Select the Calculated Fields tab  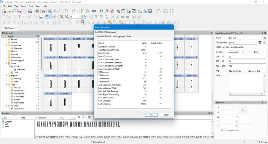pos(104,36)
